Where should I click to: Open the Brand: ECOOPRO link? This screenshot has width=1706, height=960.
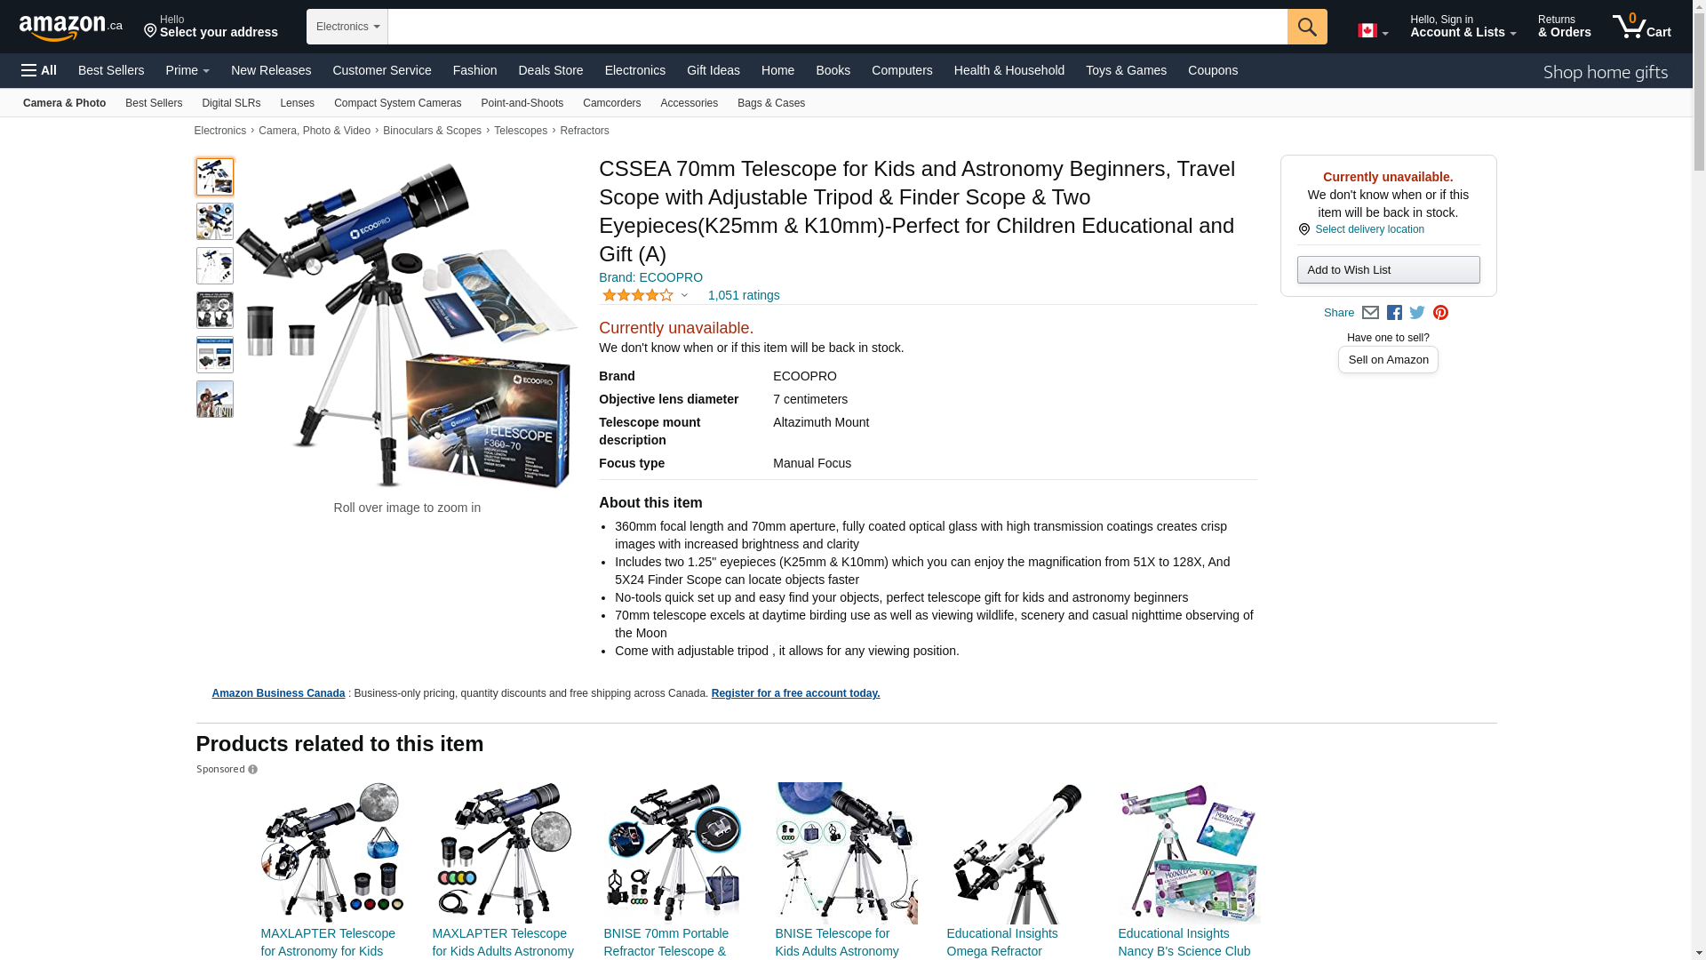pyautogui.click(x=650, y=277)
